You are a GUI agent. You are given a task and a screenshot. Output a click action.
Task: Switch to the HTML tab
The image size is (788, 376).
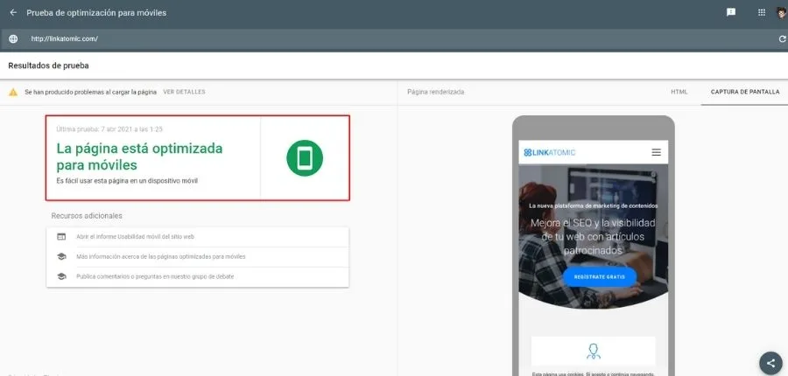tap(679, 92)
